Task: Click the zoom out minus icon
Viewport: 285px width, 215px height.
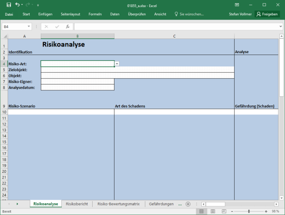Action: pos(231,211)
